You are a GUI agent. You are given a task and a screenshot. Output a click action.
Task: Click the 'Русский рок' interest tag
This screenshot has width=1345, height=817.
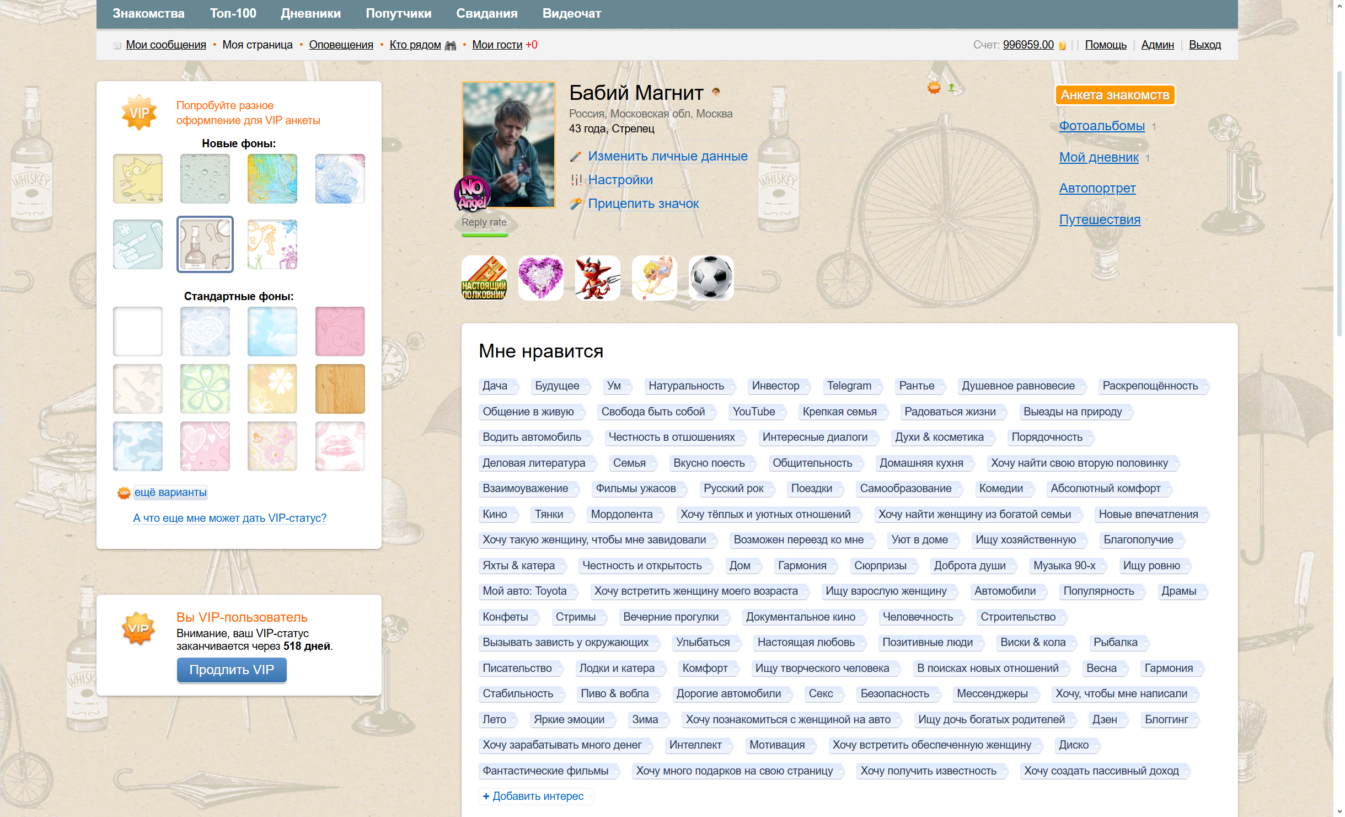(x=733, y=488)
